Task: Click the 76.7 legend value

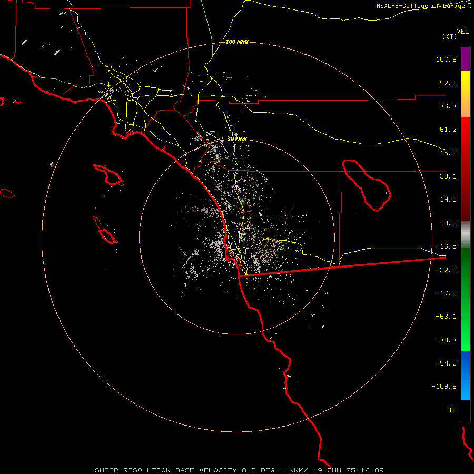Action: pos(448,106)
